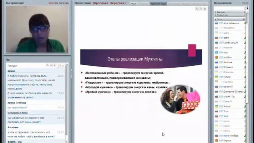Click the 1:1 actual size icon
The height and width of the screenshot is (143, 254).
(x=205, y=9)
